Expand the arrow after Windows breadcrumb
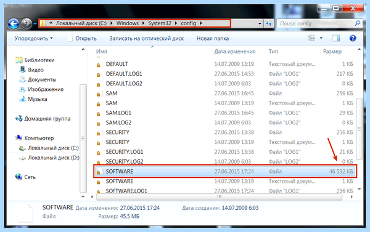This screenshot has width=370, height=232. coord(143,23)
